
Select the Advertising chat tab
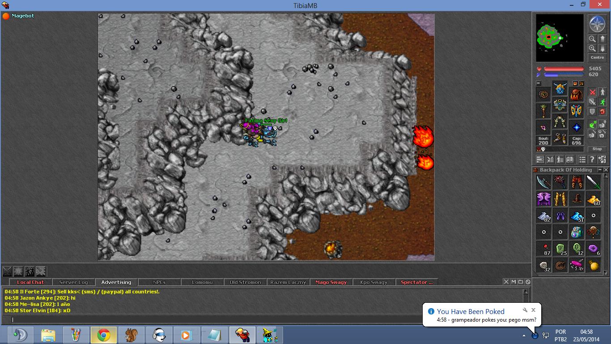(x=116, y=282)
